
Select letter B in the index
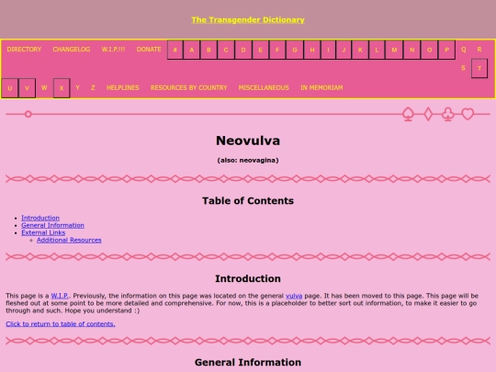(209, 50)
